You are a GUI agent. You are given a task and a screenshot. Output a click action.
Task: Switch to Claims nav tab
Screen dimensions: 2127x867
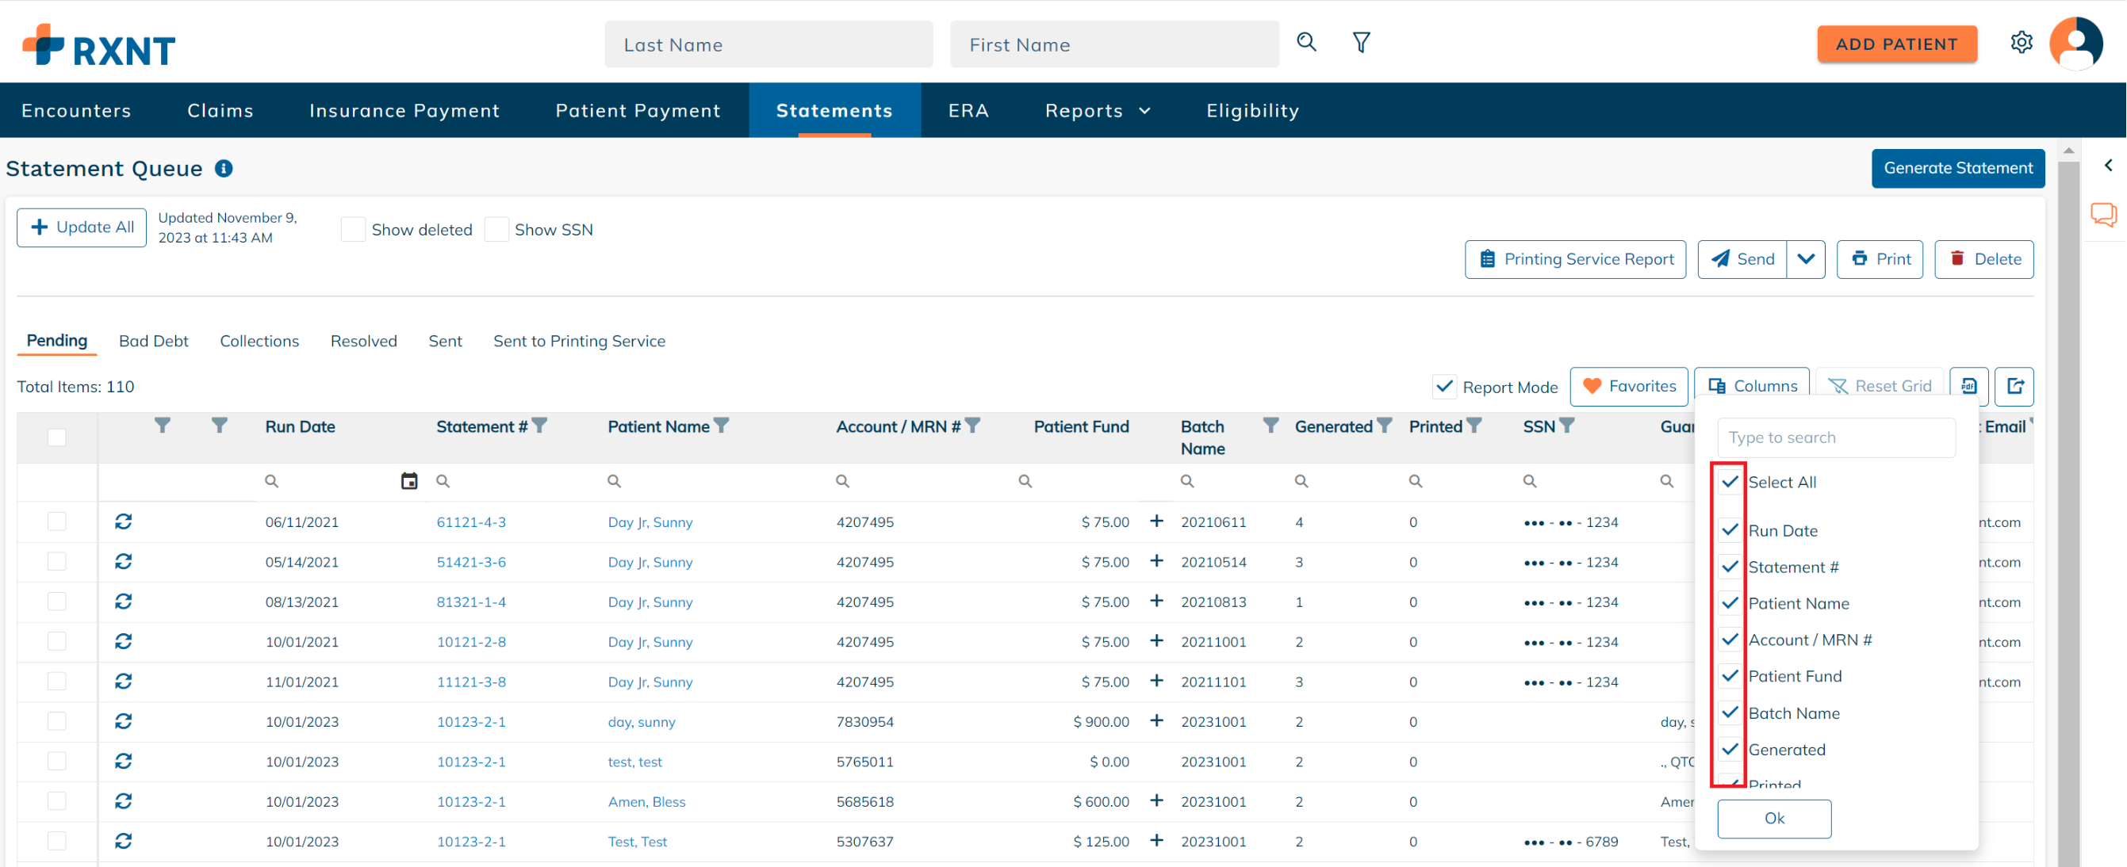pyautogui.click(x=220, y=110)
